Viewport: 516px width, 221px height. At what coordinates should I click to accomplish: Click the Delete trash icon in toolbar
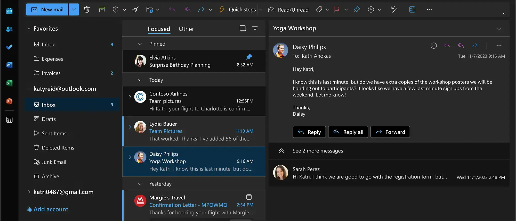tap(87, 10)
